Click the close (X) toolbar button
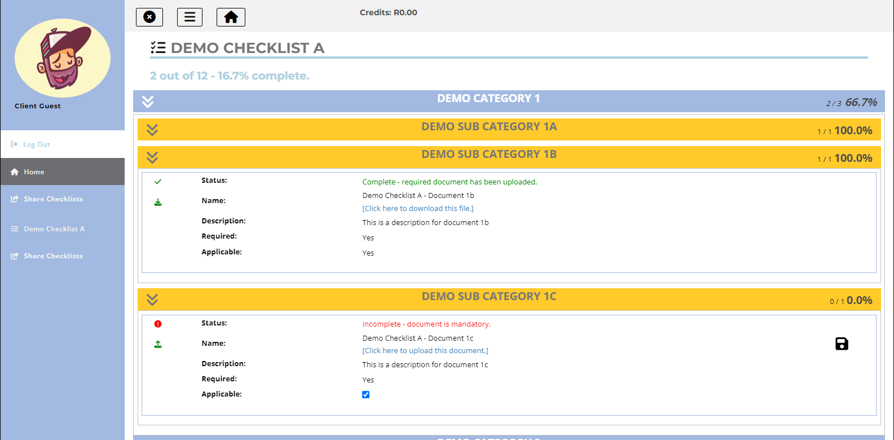The width and height of the screenshot is (894, 440). [149, 17]
